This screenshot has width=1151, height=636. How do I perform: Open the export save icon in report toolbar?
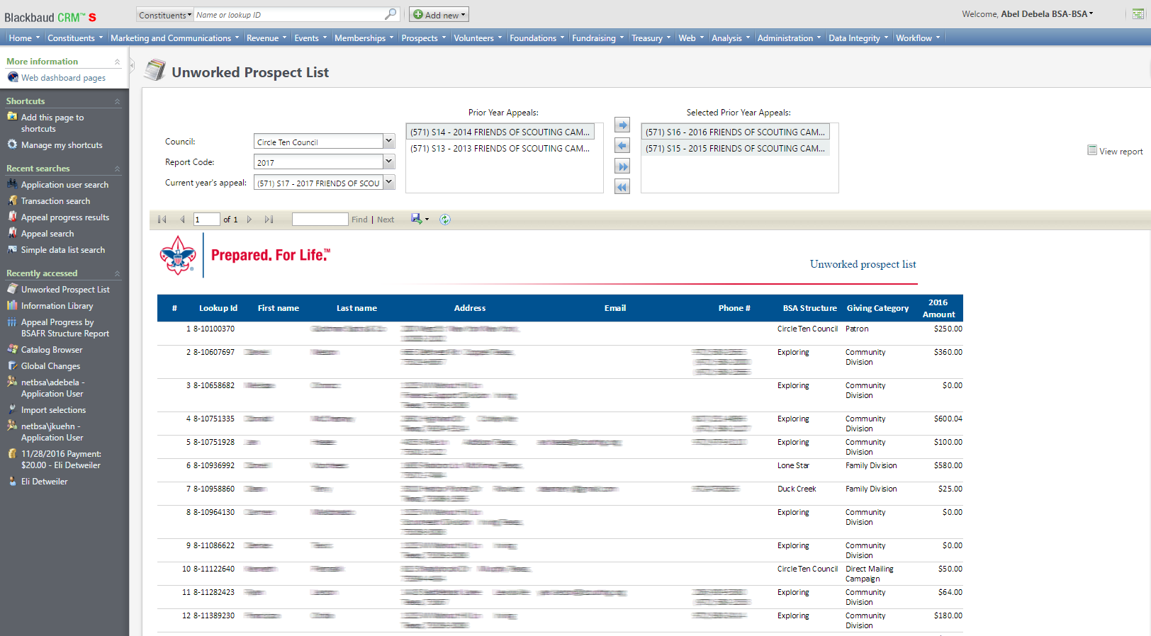pos(417,219)
